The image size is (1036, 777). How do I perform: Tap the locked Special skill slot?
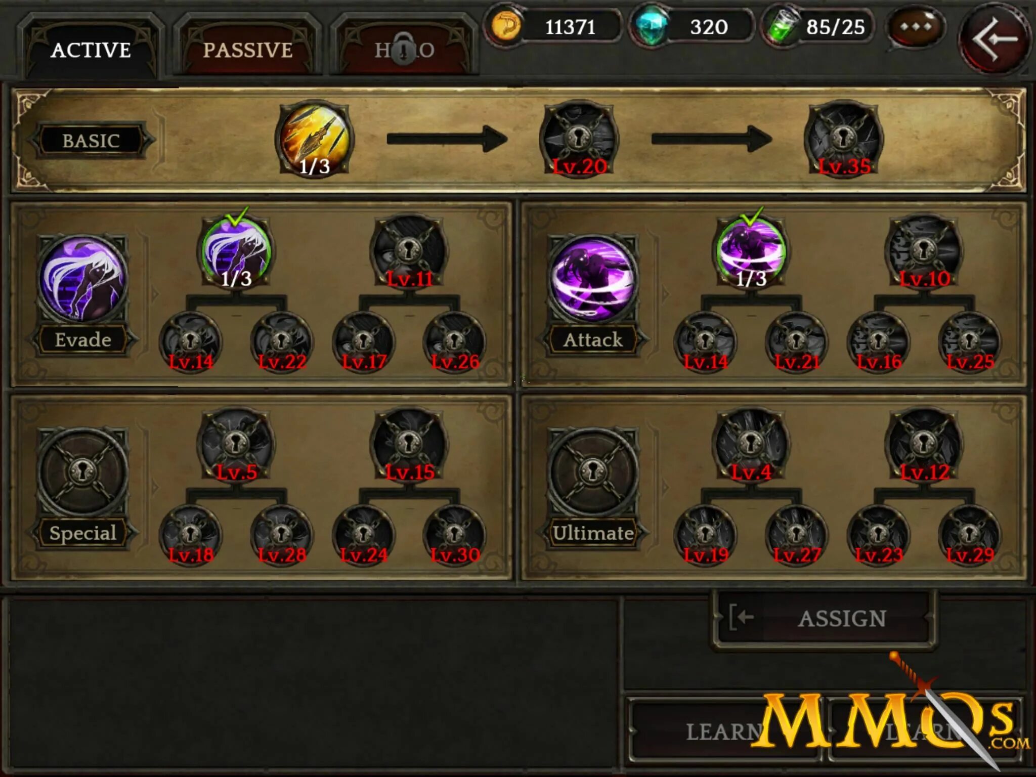[x=83, y=472]
